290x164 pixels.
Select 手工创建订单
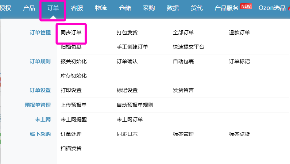(132, 47)
